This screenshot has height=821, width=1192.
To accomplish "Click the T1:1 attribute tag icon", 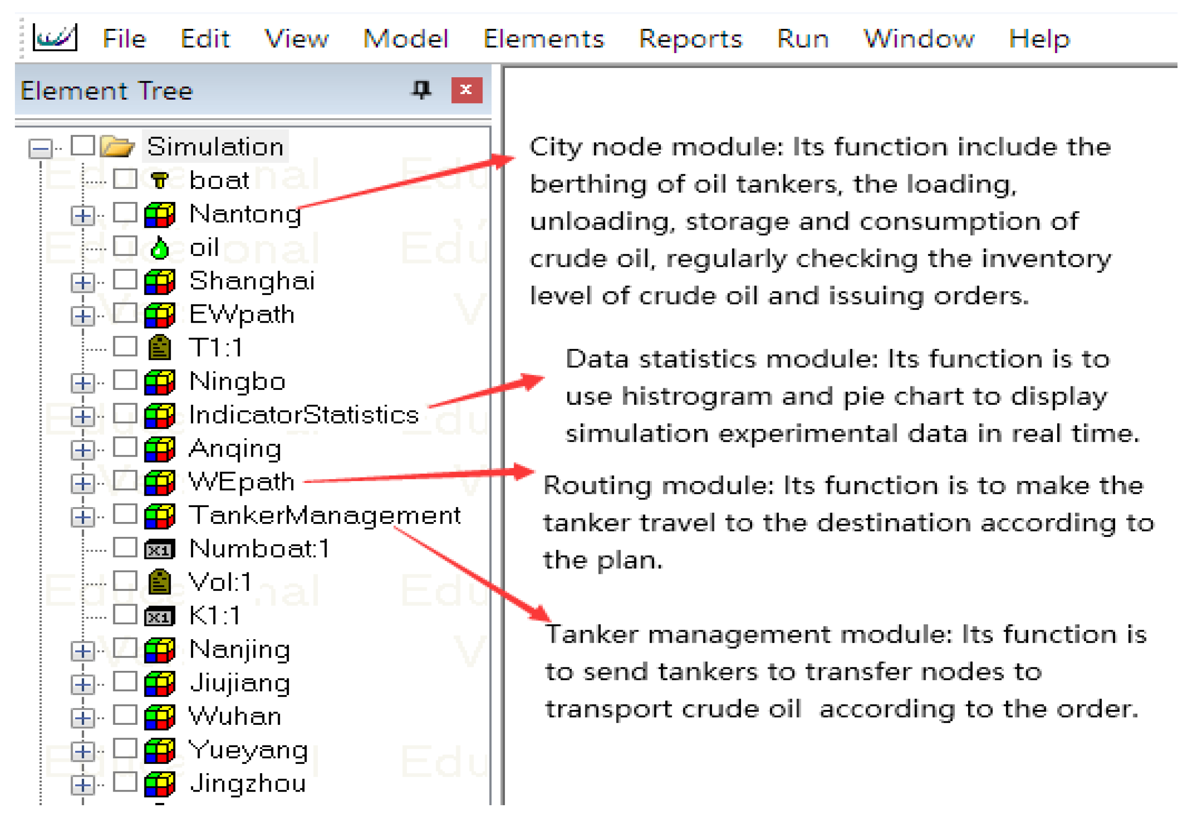I will tap(159, 348).
